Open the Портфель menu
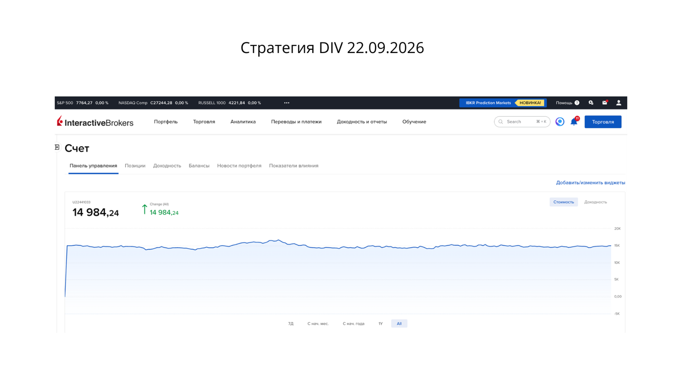This screenshot has height=384, width=682. click(166, 122)
